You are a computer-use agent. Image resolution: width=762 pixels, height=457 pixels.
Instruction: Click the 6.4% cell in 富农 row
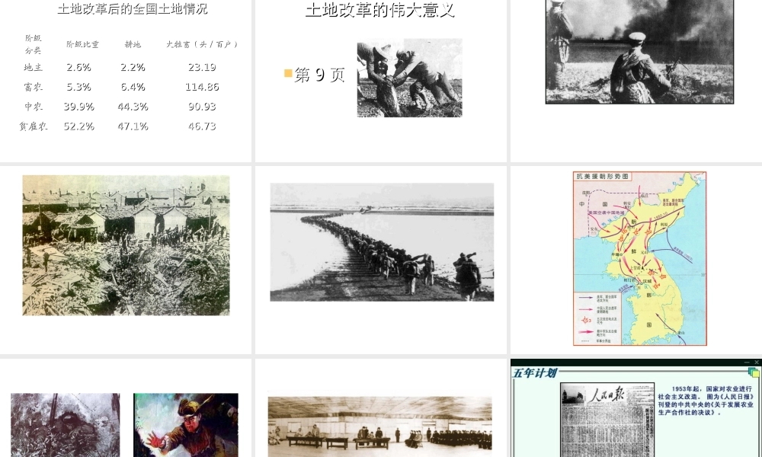[x=133, y=87]
